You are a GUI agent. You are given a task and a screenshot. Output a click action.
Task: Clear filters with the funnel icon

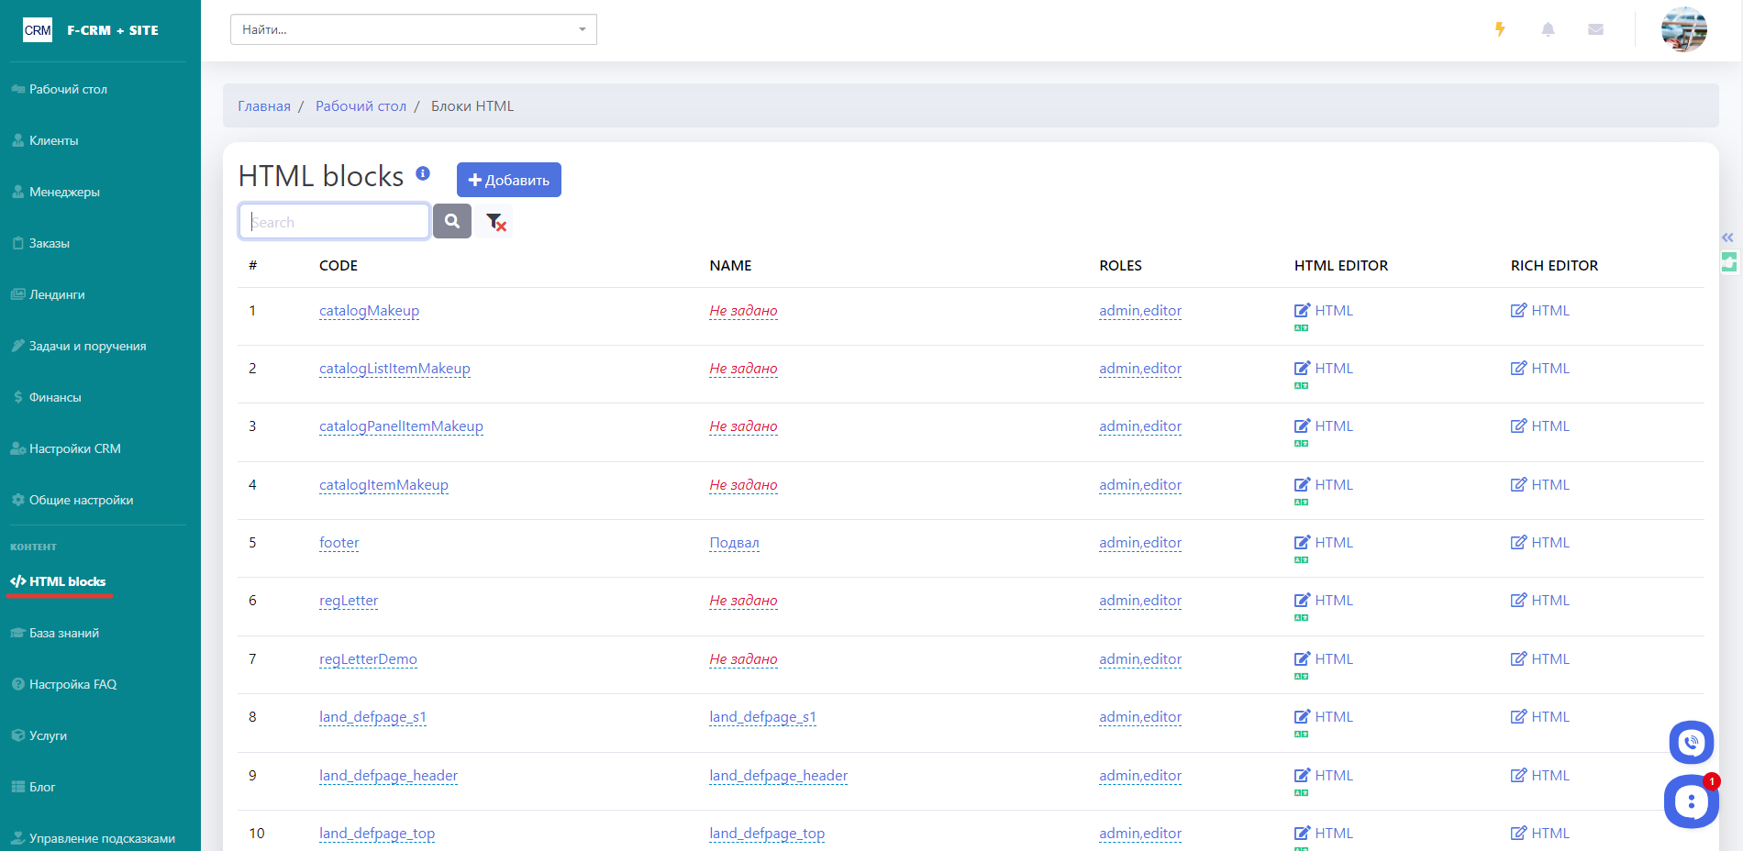coord(495,222)
